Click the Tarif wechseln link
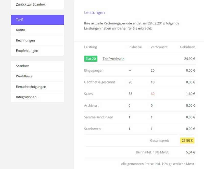The width and height of the screenshot is (204, 169). [x=113, y=59]
